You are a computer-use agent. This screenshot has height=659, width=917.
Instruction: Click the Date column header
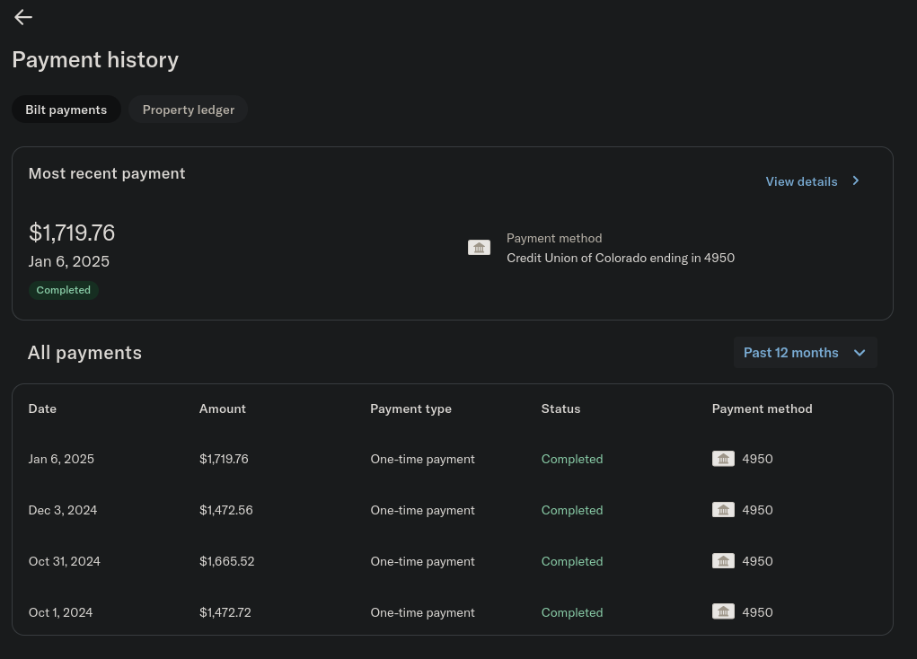click(42, 409)
